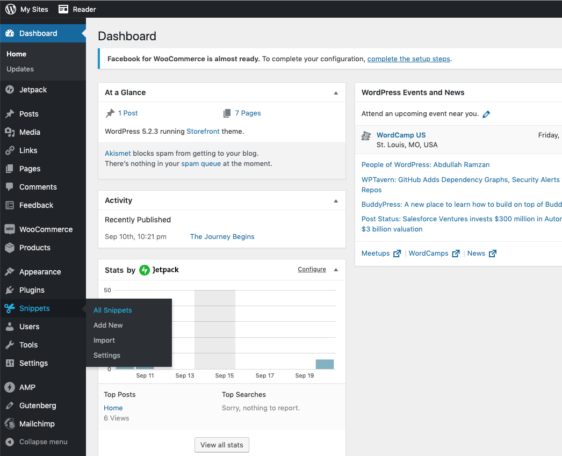Collapse the Activity panel
Screen dimensions: 562x456
[336, 200]
